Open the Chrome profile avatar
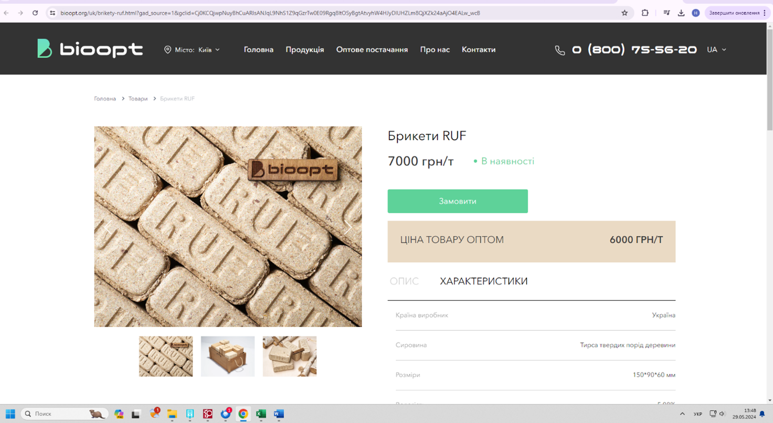 click(x=696, y=13)
